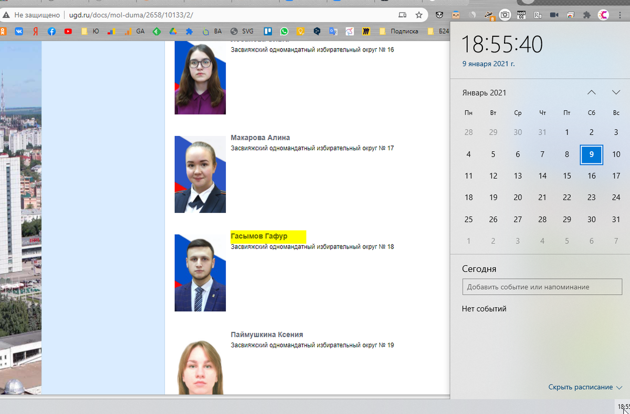
Task: Open the YouTube bookmark icon
Action: click(x=68, y=32)
